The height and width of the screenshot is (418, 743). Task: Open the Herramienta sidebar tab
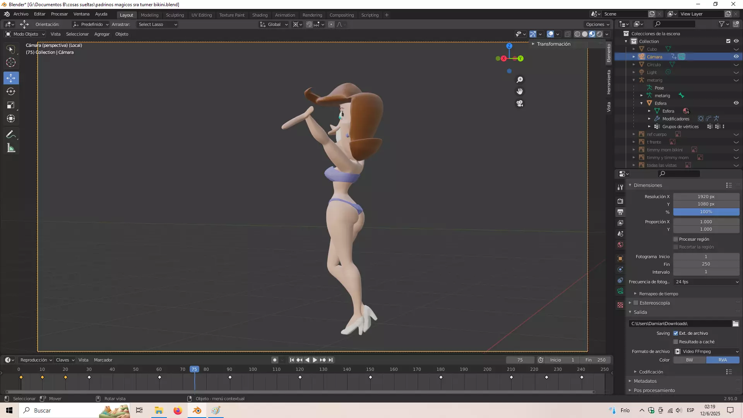pyautogui.click(x=609, y=82)
